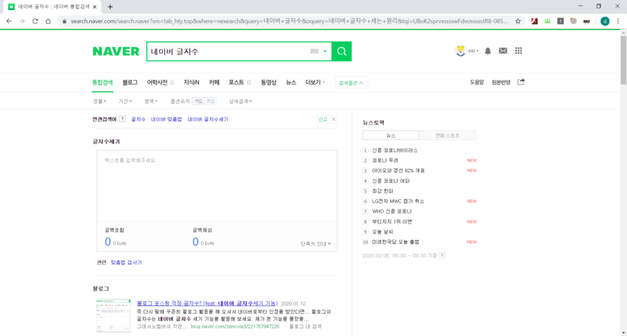This screenshot has height=336, width=627.
Task: Expand the 영역 area dropdown
Action: point(151,101)
